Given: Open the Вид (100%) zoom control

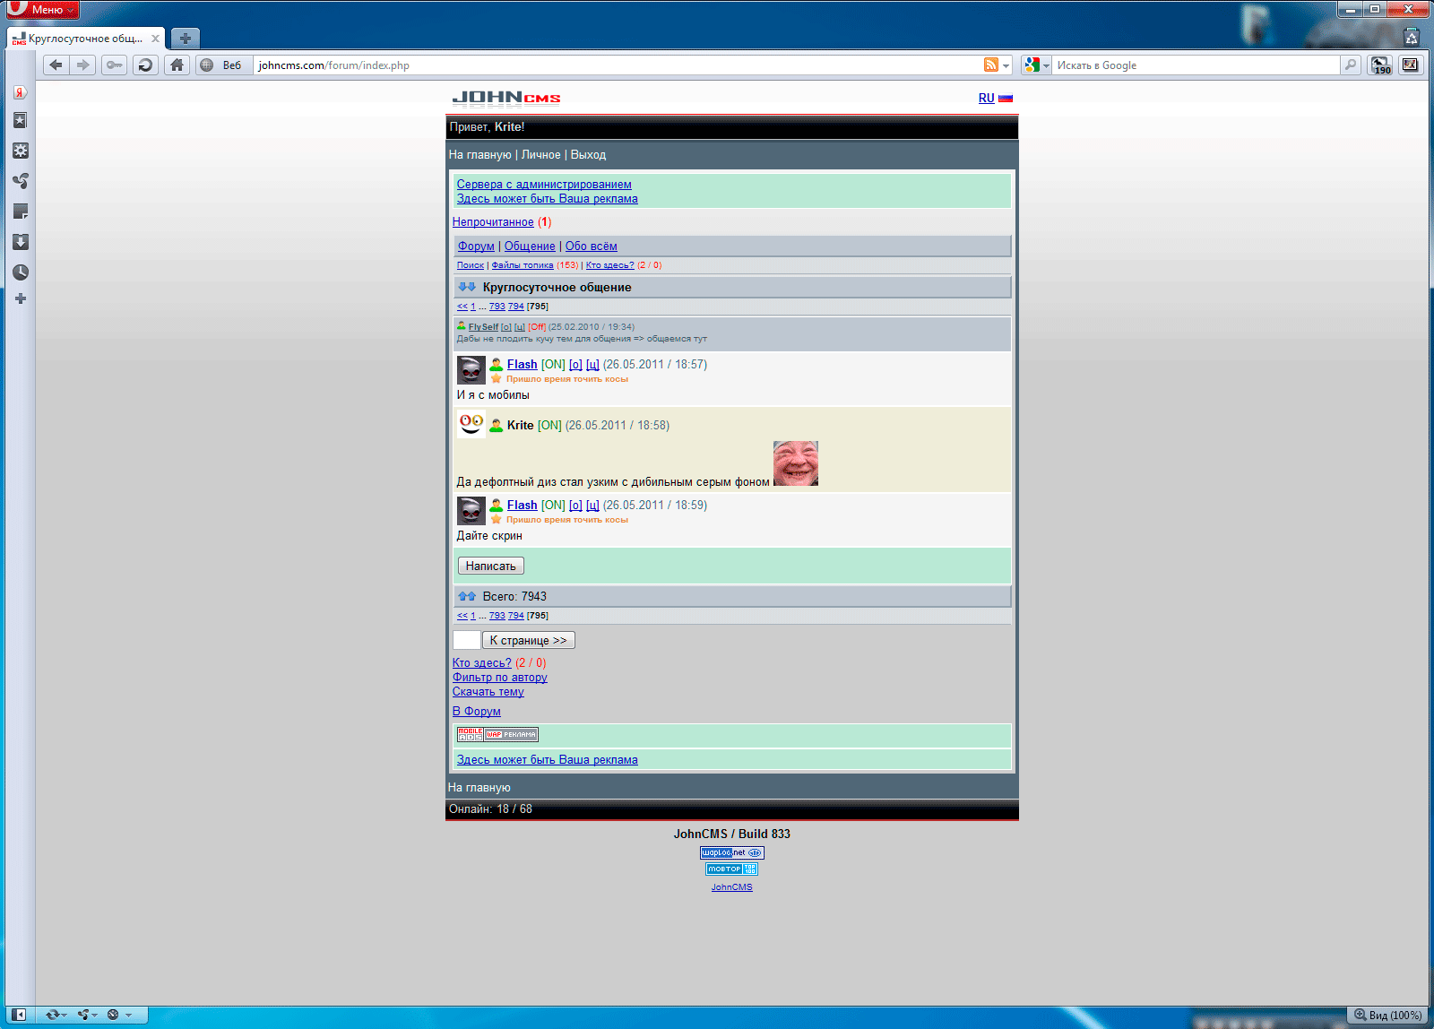Looking at the screenshot, I should tap(1387, 1015).
